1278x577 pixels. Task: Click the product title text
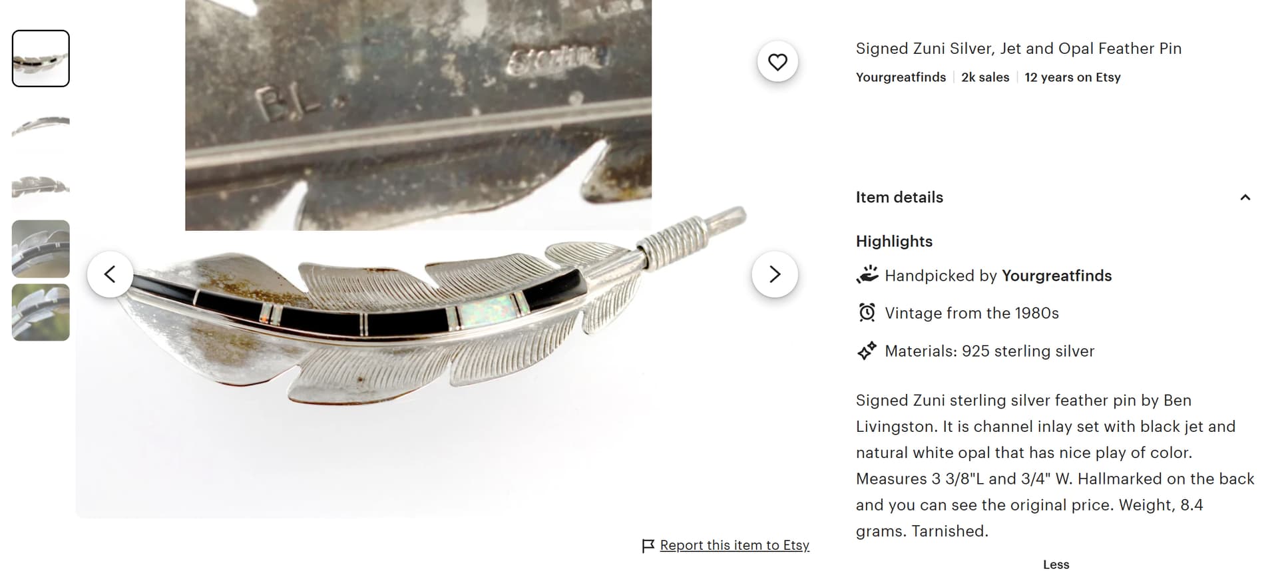(1018, 49)
